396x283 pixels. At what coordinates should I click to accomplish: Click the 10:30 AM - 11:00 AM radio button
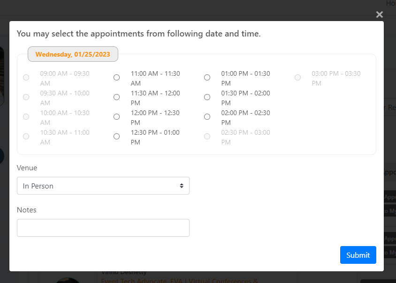[26, 137]
